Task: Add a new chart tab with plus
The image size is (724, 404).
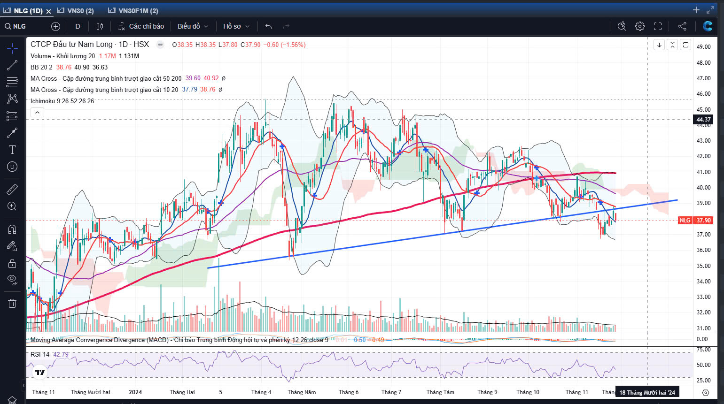Action: 696,10
